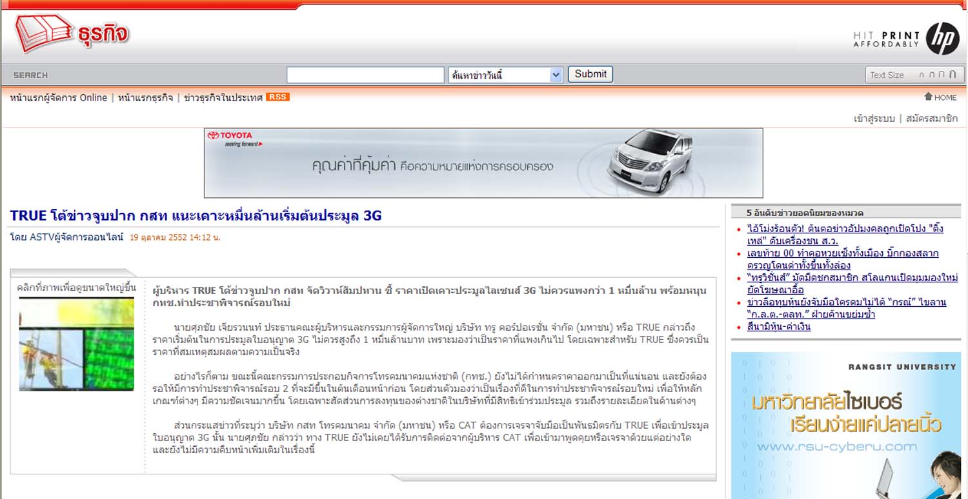Select the second text size icon
968x499 pixels.
[x=931, y=75]
